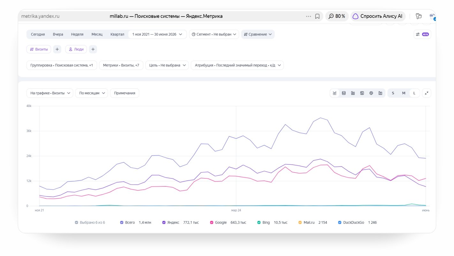Add a segment next to the Визиты chip
Image resolution: width=454 pixels, height=256 pixels.
(57, 49)
